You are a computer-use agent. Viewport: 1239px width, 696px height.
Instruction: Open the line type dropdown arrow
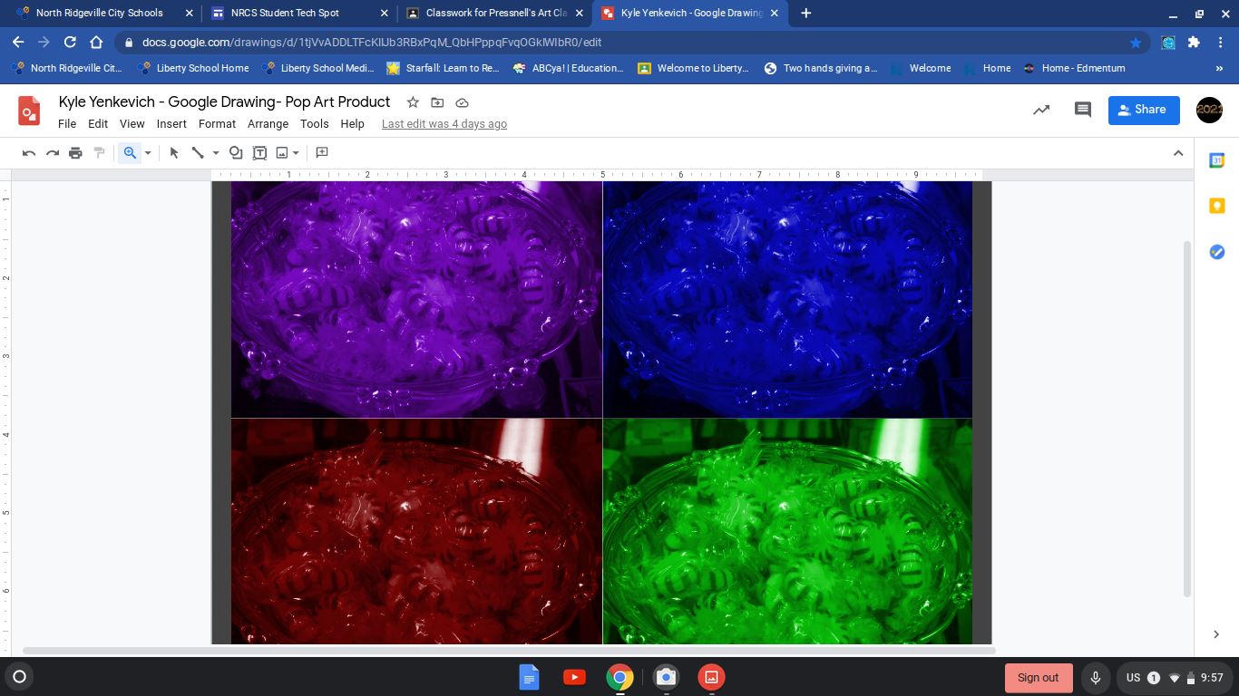tap(216, 153)
